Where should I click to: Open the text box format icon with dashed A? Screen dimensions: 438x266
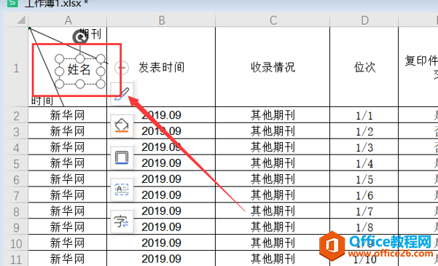point(122,189)
